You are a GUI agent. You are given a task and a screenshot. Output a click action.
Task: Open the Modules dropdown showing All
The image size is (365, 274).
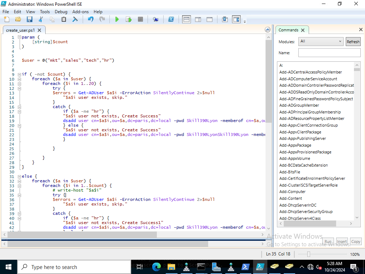coord(321,41)
